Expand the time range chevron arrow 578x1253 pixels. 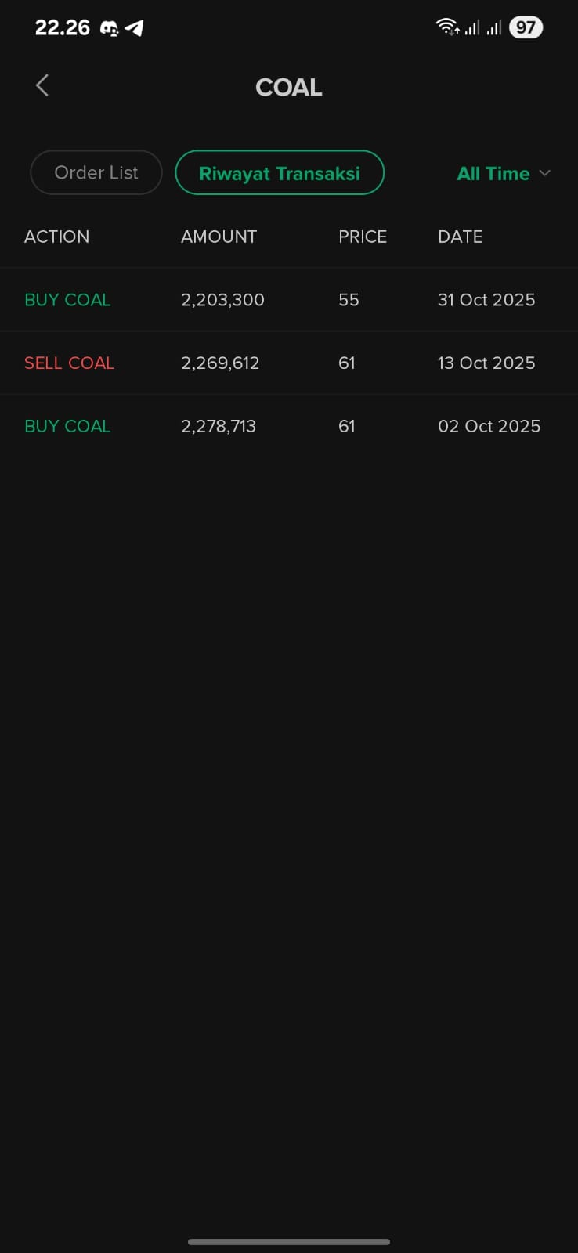click(545, 173)
